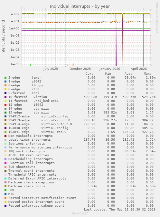Click the green timer legend swatch
The image size is (160, 217).
[x=5, y=78]
